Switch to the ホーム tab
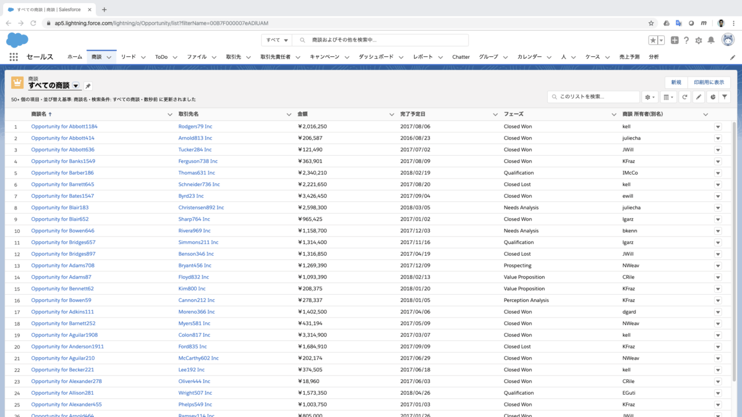Screen dimensions: 742x417 click(74, 57)
